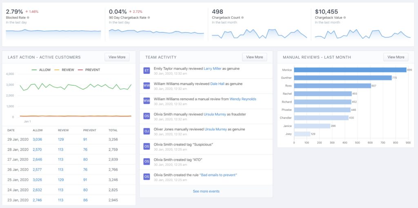Click Allow count 2,632 for 24 Jan

click(x=37, y=190)
